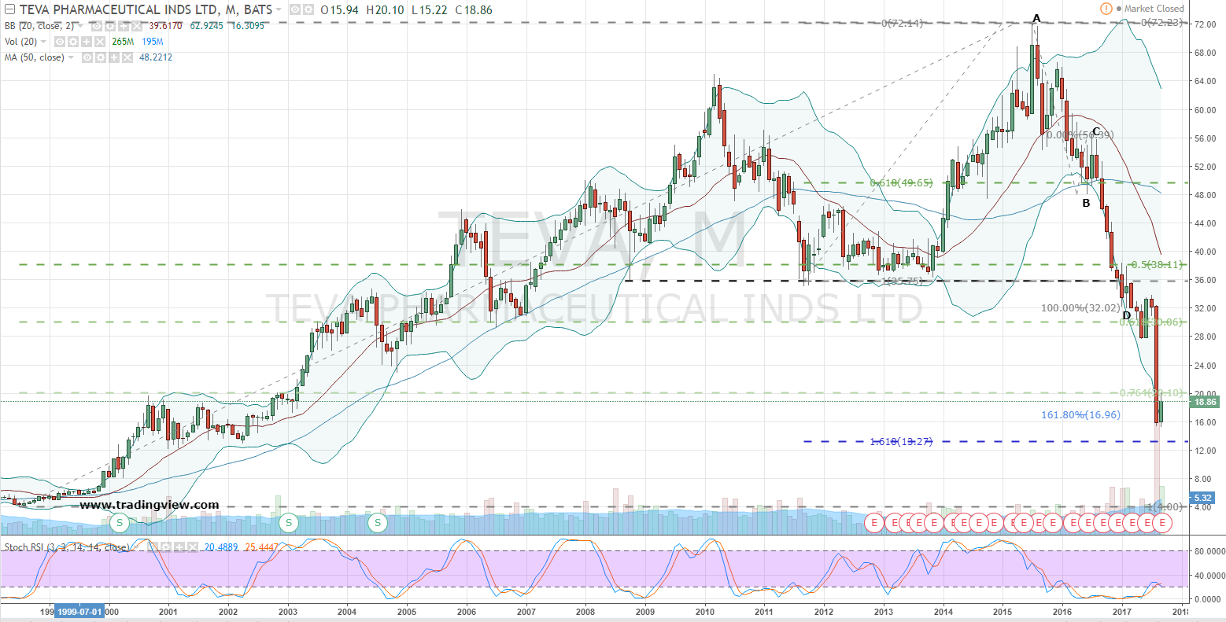
Task: Click the 1.618(13.27) level label
Action: (x=901, y=441)
